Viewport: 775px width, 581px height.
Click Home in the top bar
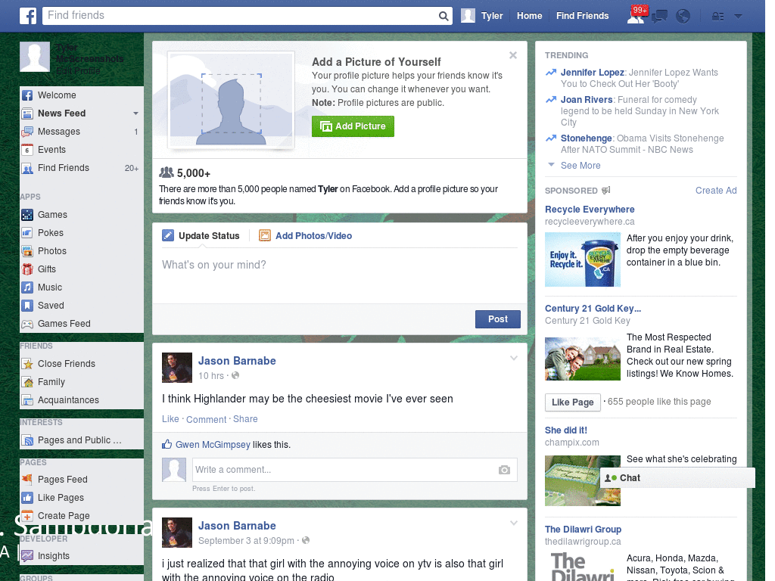(x=529, y=16)
